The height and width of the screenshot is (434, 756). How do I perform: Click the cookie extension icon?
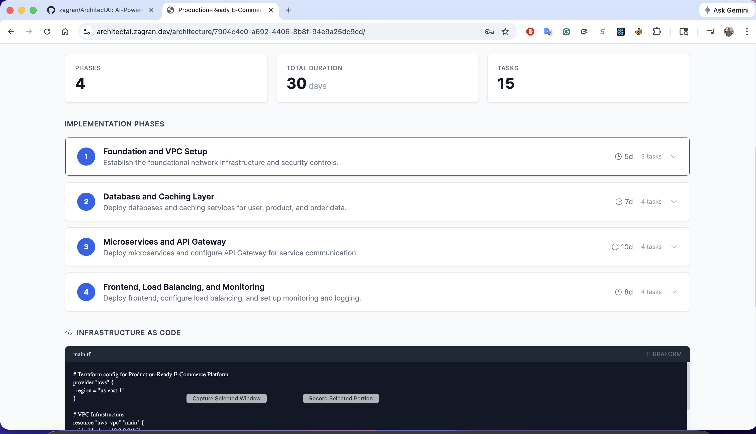click(638, 32)
